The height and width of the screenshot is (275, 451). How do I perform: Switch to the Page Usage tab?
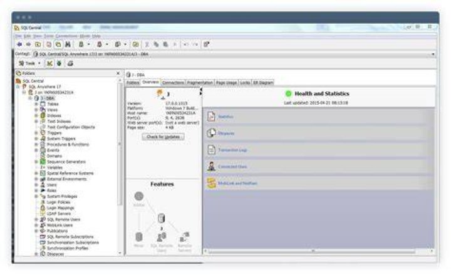226,83
